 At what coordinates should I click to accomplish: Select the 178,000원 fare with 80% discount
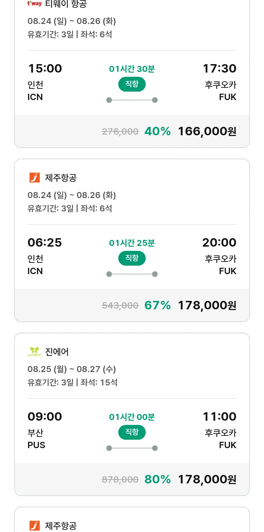(x=207, y=480)
